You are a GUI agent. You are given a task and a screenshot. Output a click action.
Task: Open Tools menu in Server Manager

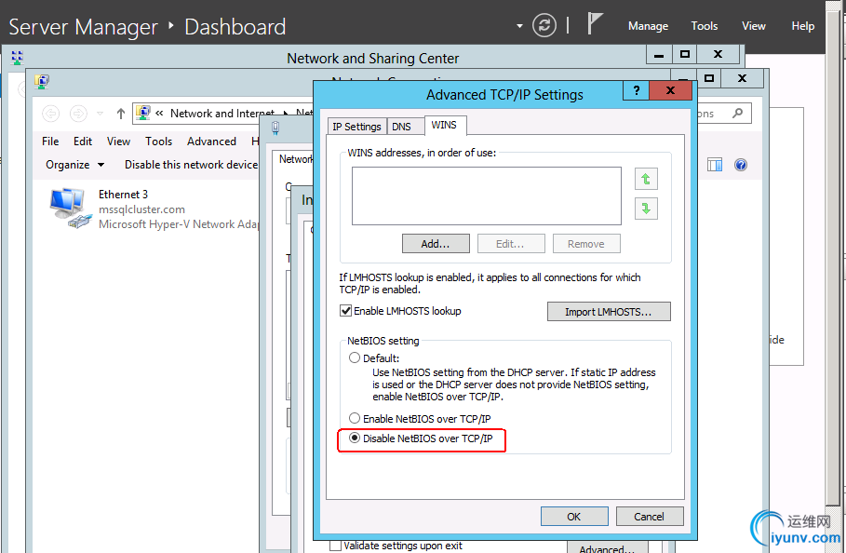705,26
